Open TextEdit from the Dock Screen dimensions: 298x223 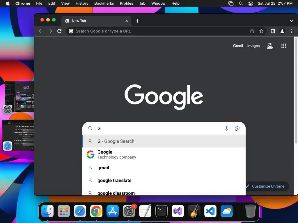pyautogui.click(x=145, y=211)
